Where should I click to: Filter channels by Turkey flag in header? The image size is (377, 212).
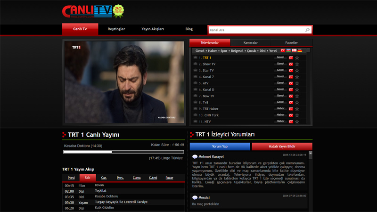click(x=283, y=50)
